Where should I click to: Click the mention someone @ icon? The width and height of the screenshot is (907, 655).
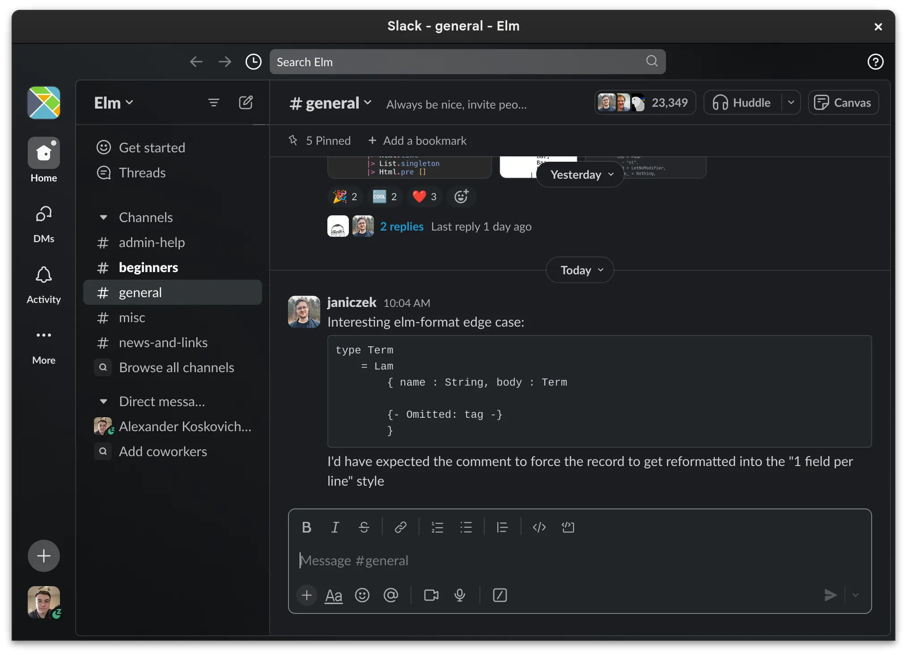coord(390,595)
